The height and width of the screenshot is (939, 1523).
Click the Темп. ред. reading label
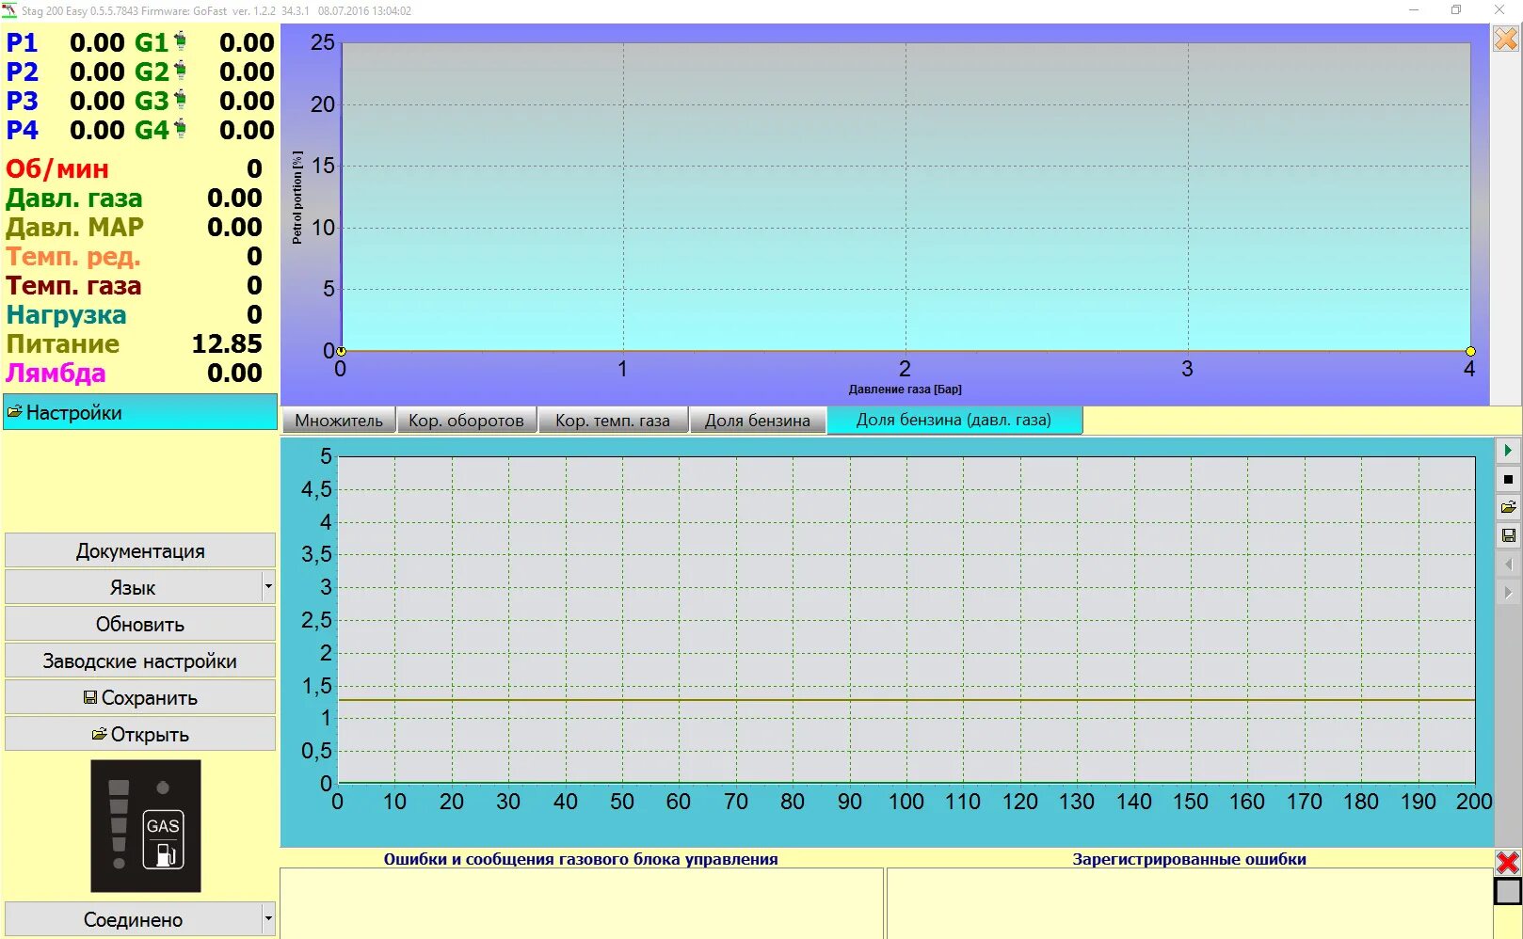tap(73, 256)
